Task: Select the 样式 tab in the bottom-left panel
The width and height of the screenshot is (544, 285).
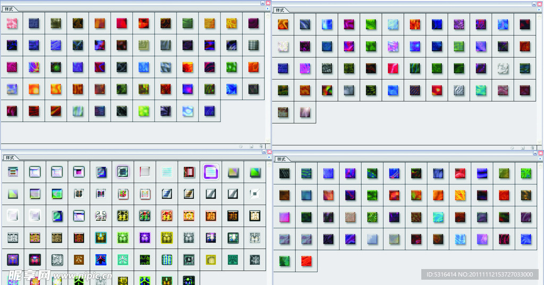Action: click(x=10, y=158)
